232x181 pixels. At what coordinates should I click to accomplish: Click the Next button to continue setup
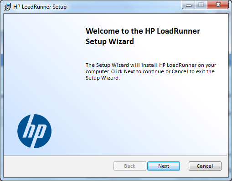164,166
